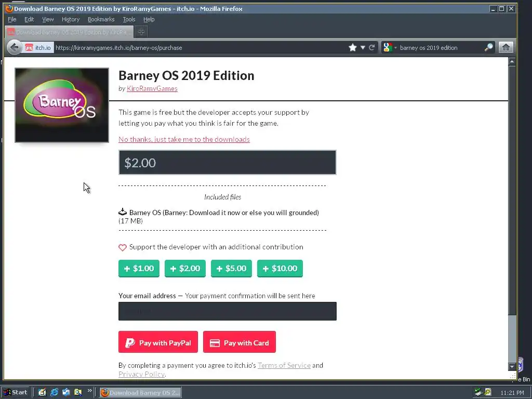Screen dimensions: 532x399
Task: Bookmark this page with the star icon
Action: [x=353, y=47]
